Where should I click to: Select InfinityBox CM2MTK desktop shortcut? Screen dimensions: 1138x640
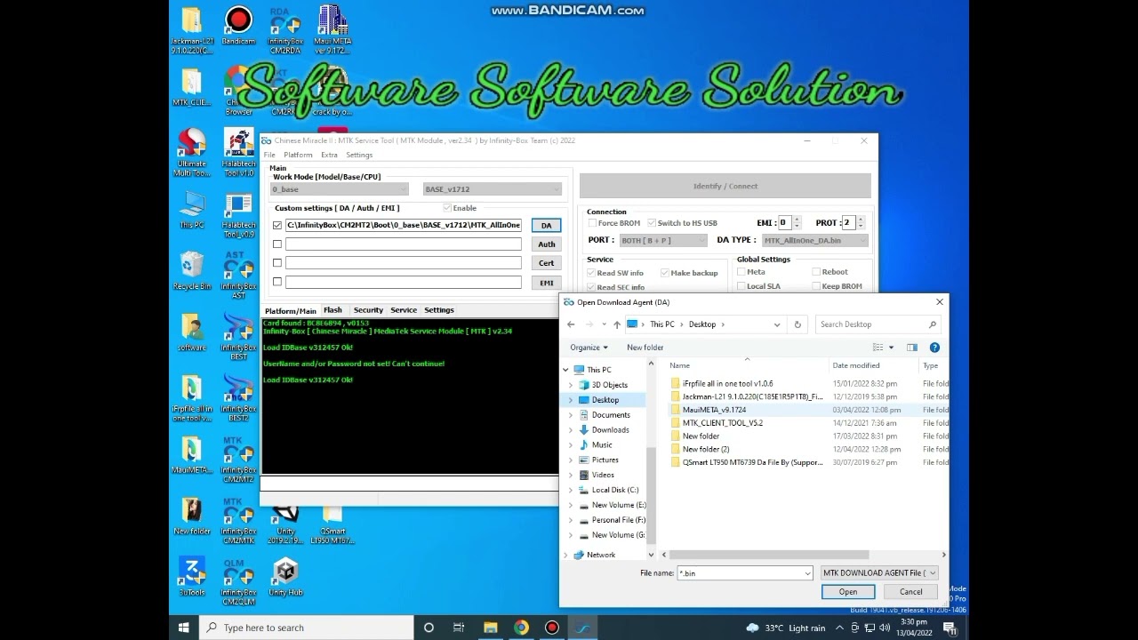[238, 521]
